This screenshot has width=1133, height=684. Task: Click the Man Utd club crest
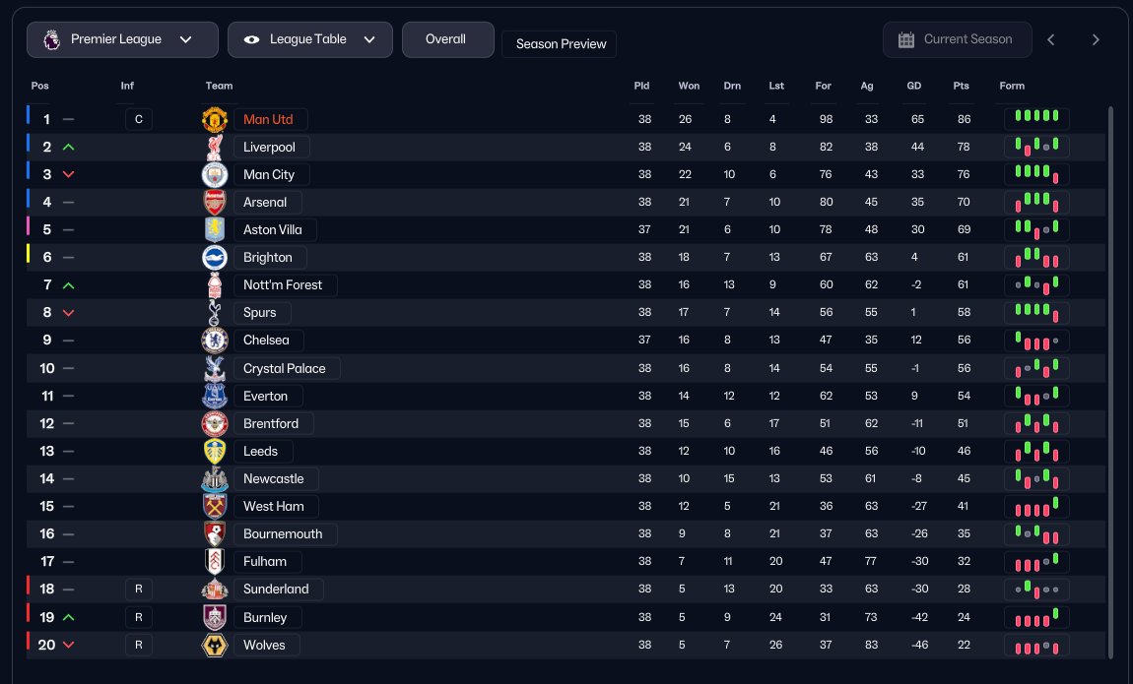click(x=215, y=120)
